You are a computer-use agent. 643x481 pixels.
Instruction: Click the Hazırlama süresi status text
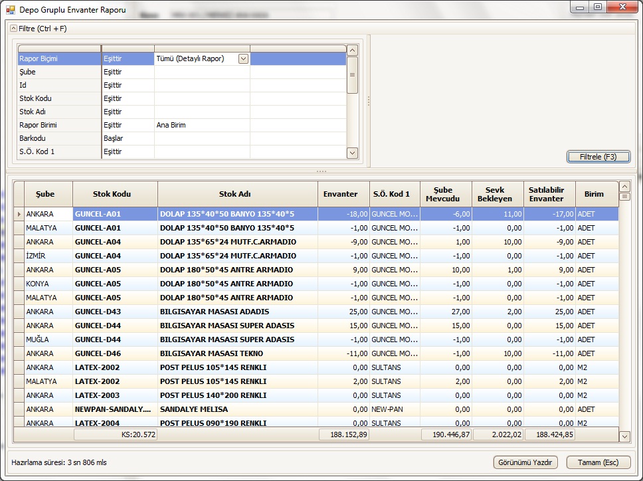(59, 462)
